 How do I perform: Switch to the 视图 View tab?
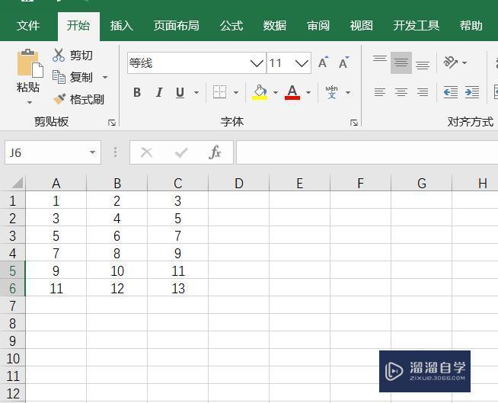pyautogui.click(x=362, y=25)
